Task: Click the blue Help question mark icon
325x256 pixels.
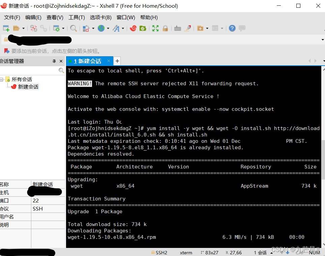Action: tap(232, 28)
